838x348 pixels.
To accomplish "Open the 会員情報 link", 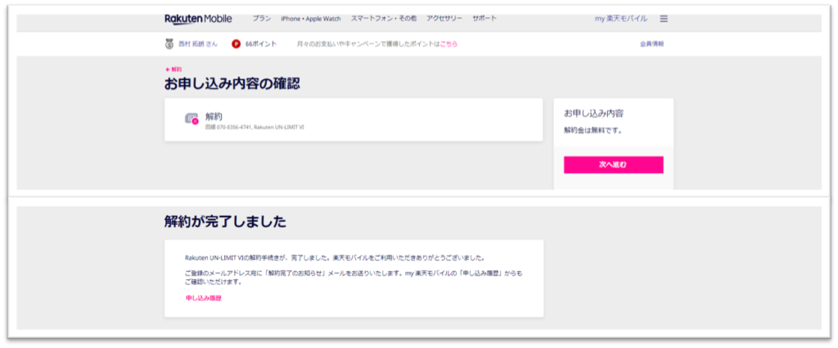I will [651, 44].
